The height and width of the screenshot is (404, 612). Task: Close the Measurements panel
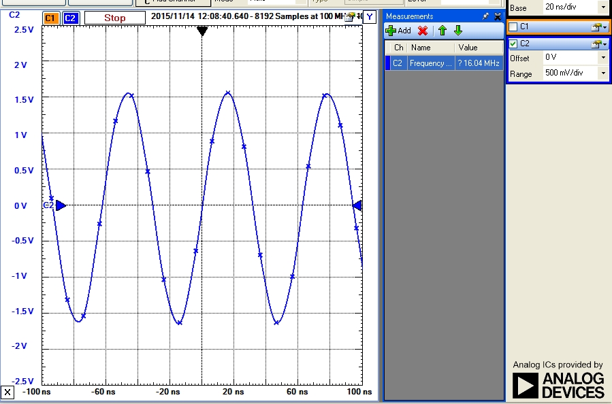498,16
